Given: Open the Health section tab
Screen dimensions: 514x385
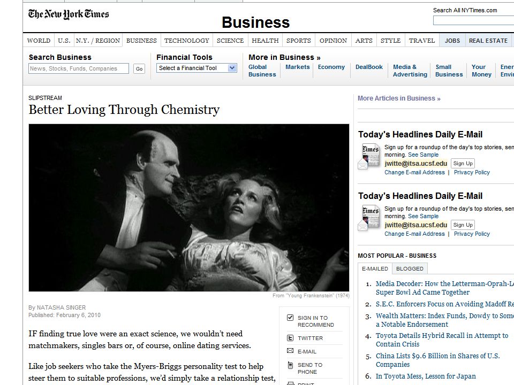Looking at the screenshot, I should [265, 41].
